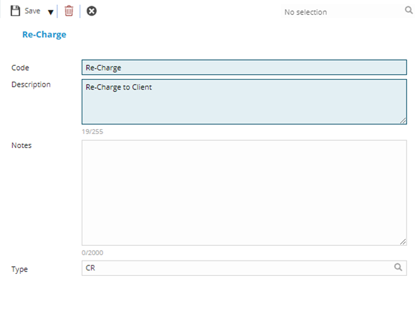Click the red trash delete icon
Viewport: 419px width, 322px height.
pos(68,11)
